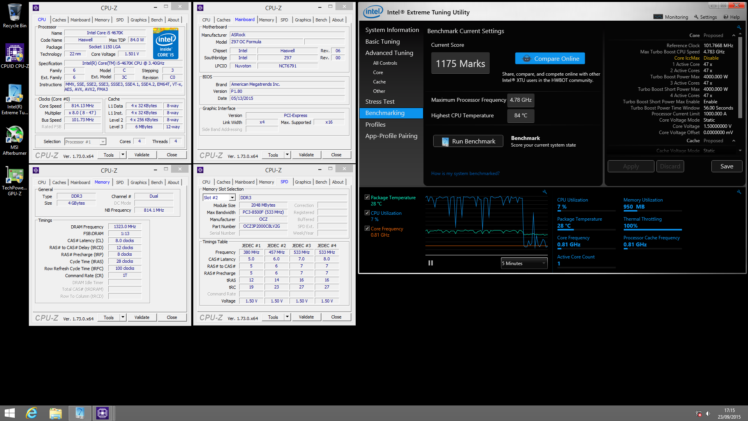Screen dimensions: 748x421
Task: Switch to CPU-Z taskbar icon
Action: 102,413
